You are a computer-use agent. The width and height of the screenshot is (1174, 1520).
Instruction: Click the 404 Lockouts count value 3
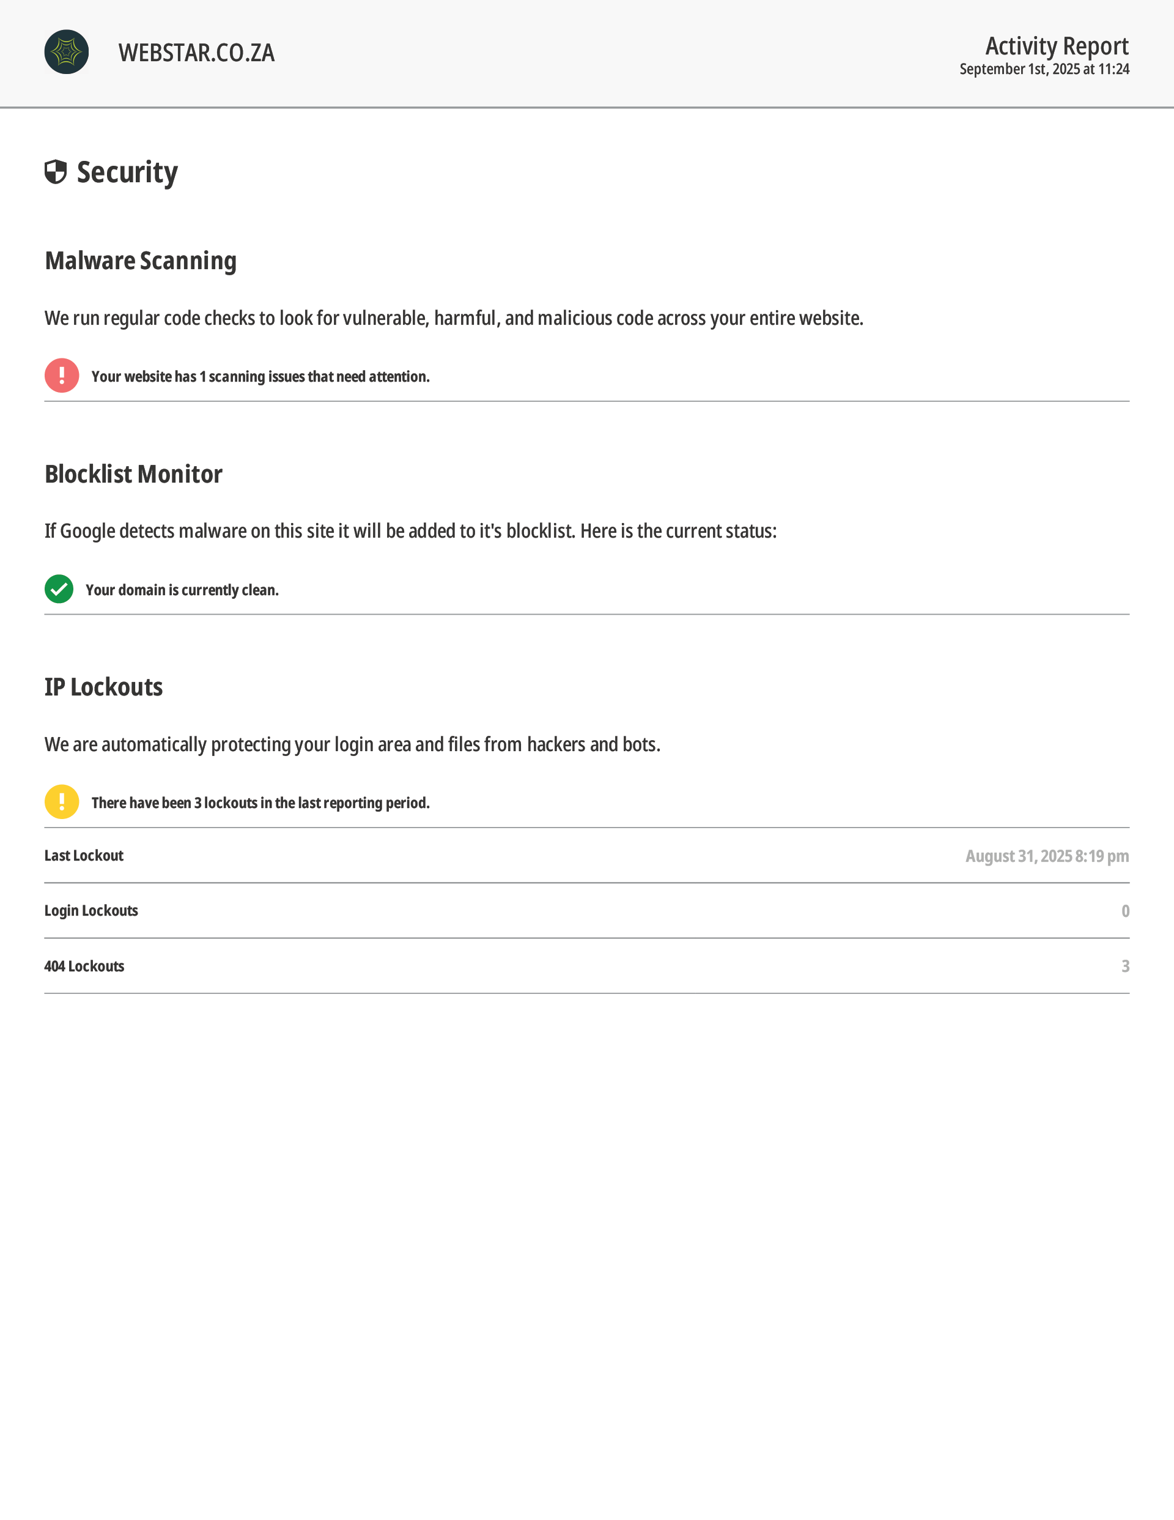[x=1125, y=966]
